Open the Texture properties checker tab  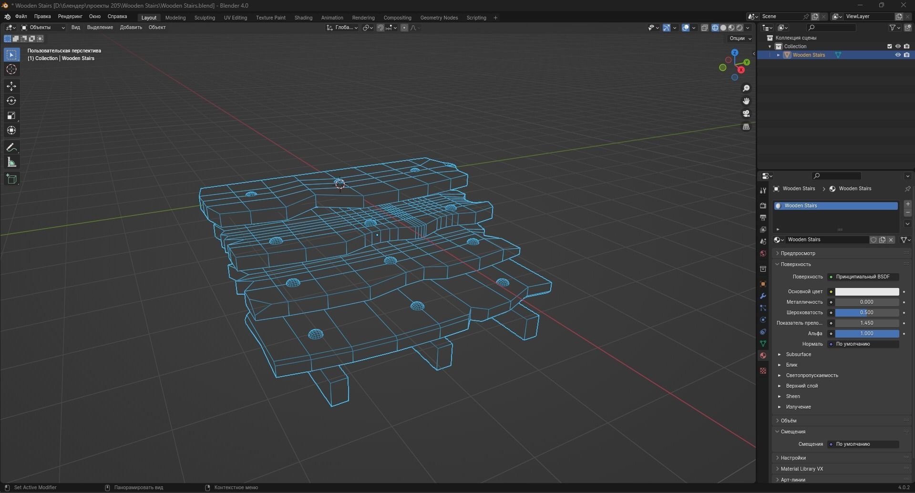[x=763, y=370]
